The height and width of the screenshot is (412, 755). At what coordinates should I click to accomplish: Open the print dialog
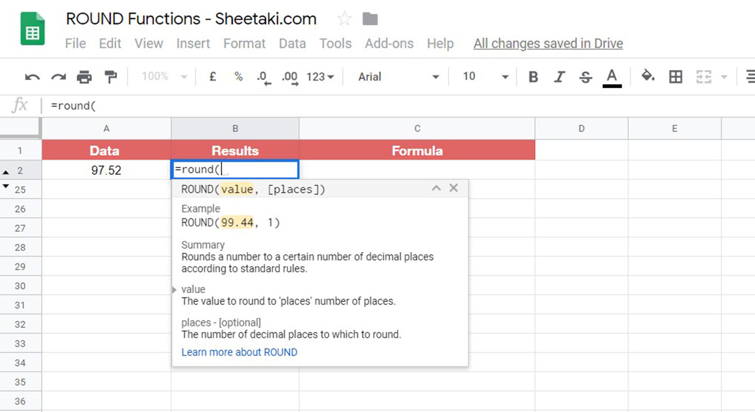(x=84, y=76)
